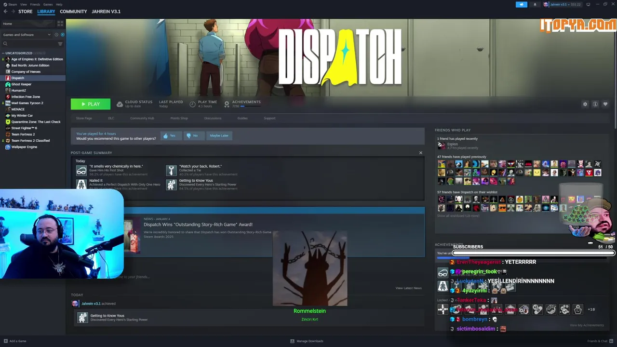Add Dispatch to favorites heart icon

(605, 104)
